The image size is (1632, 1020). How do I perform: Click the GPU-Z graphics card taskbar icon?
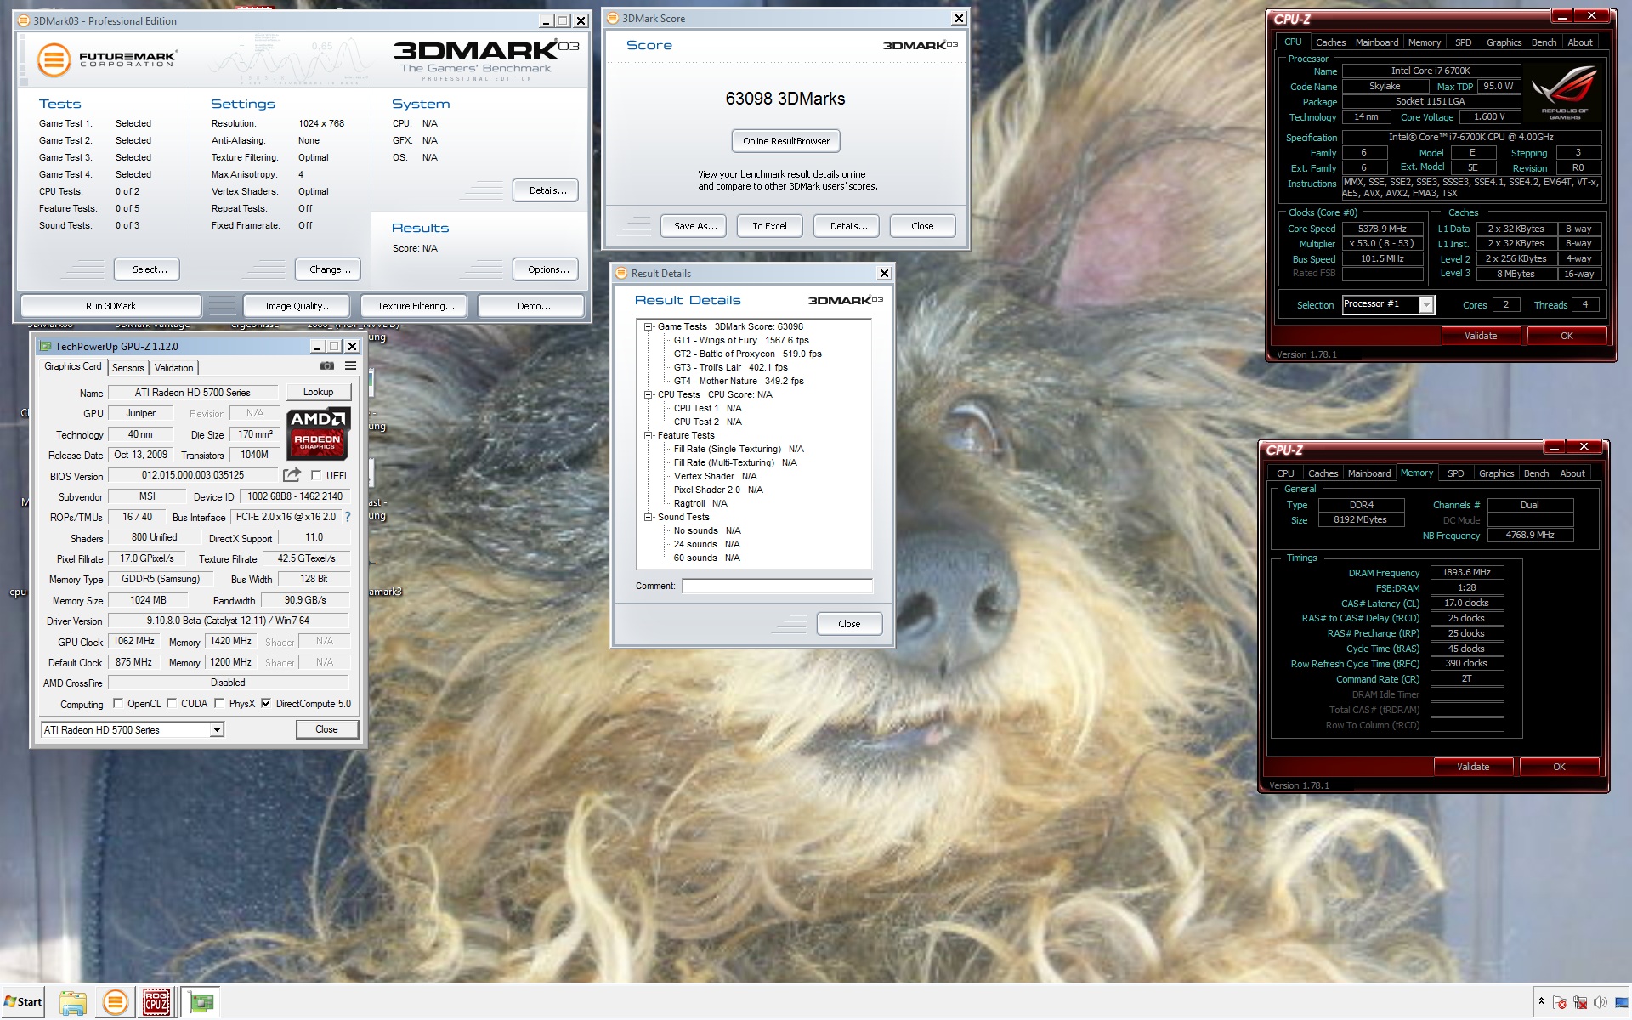[201, 1003]
